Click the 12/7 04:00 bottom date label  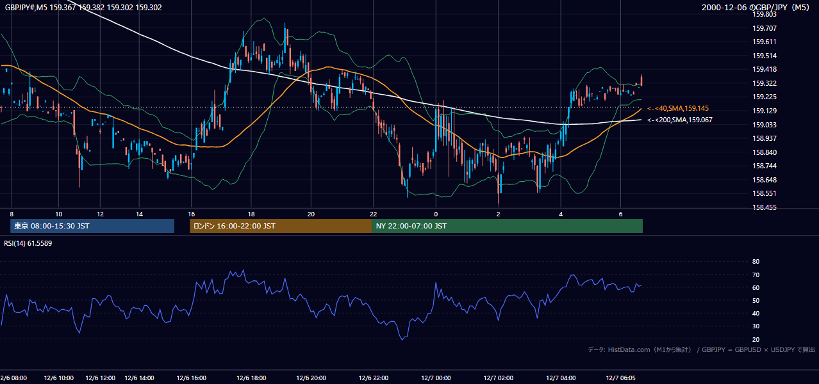(561, 378)
